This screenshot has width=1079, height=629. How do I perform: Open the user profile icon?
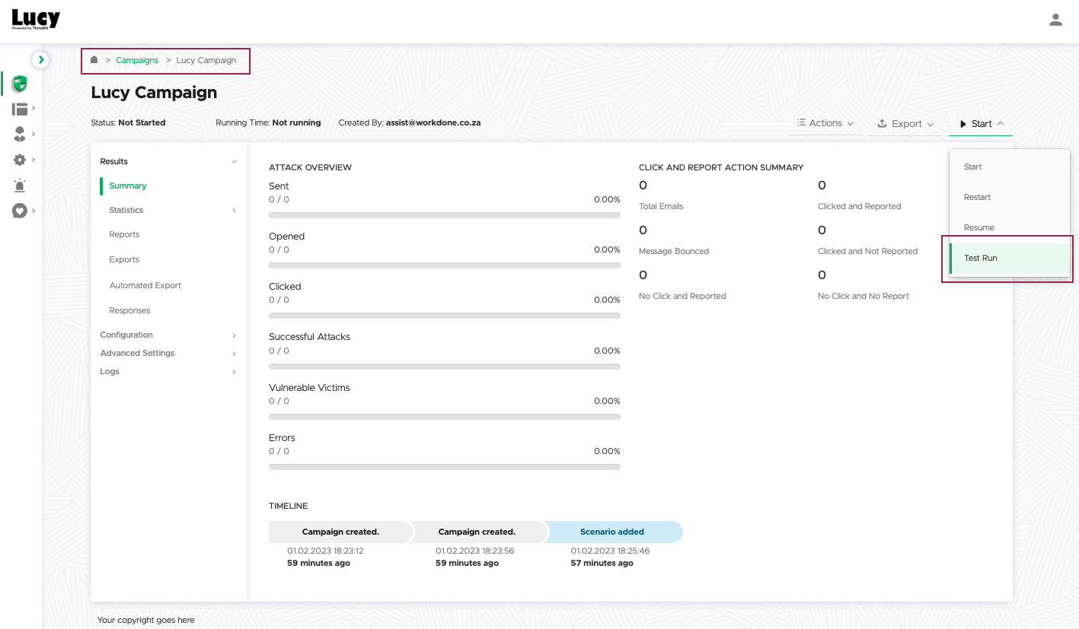1055,21
